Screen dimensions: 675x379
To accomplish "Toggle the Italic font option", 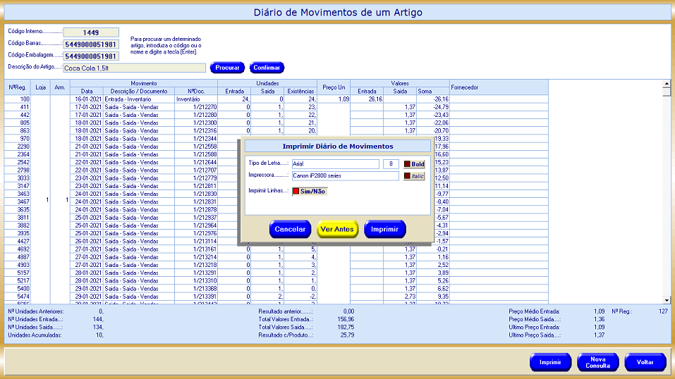I will (x=414, y=176).
